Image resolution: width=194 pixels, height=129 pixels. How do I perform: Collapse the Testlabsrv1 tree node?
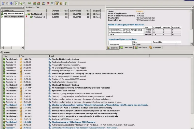click(x=26, y=14)
